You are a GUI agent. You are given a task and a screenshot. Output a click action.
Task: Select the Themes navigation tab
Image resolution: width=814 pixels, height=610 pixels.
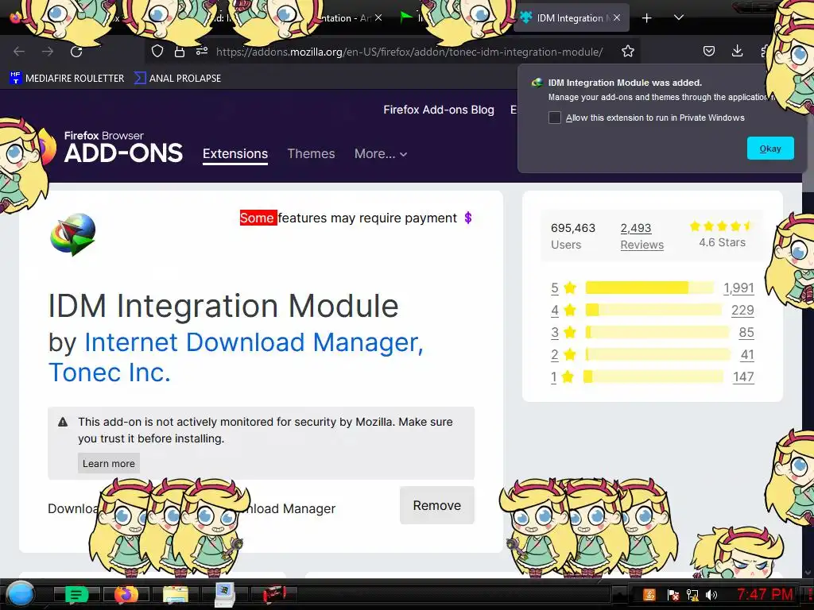311,154
